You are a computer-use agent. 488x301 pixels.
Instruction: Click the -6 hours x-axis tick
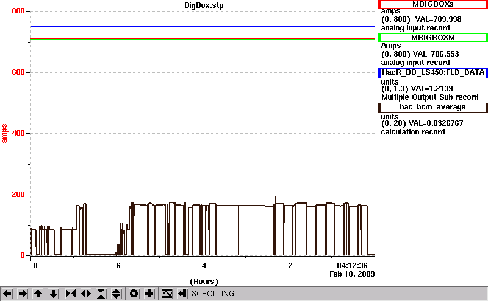coord(117,266)
